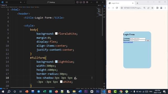Open Manage gear at bottom of activity bar

[x=104, y=86]
